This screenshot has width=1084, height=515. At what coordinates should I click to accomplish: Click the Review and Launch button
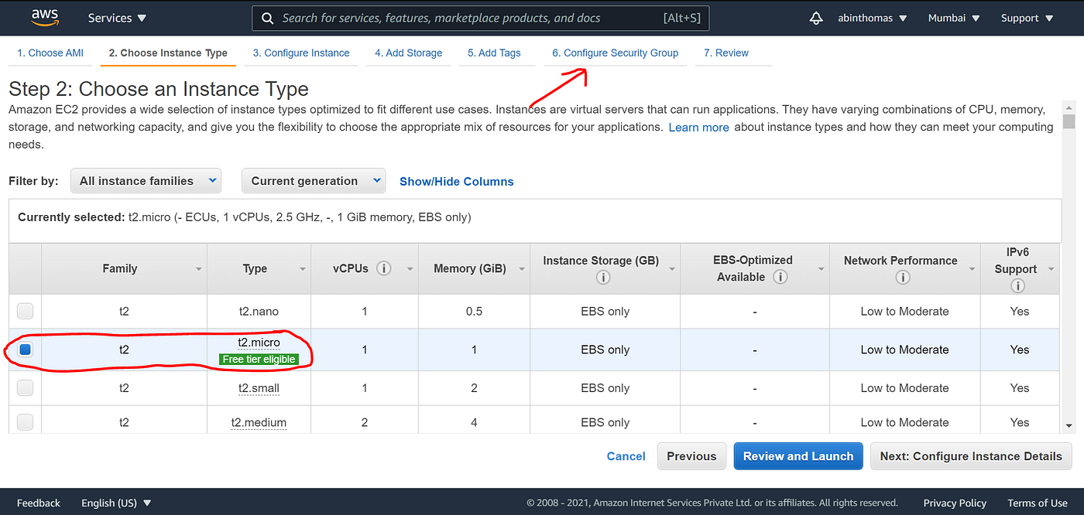798,456
